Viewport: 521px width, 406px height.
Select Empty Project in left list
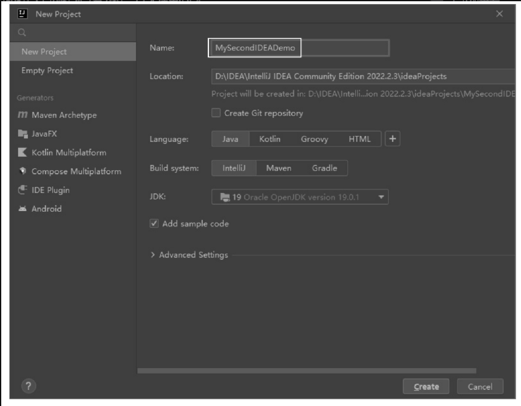tap(73, 70)
